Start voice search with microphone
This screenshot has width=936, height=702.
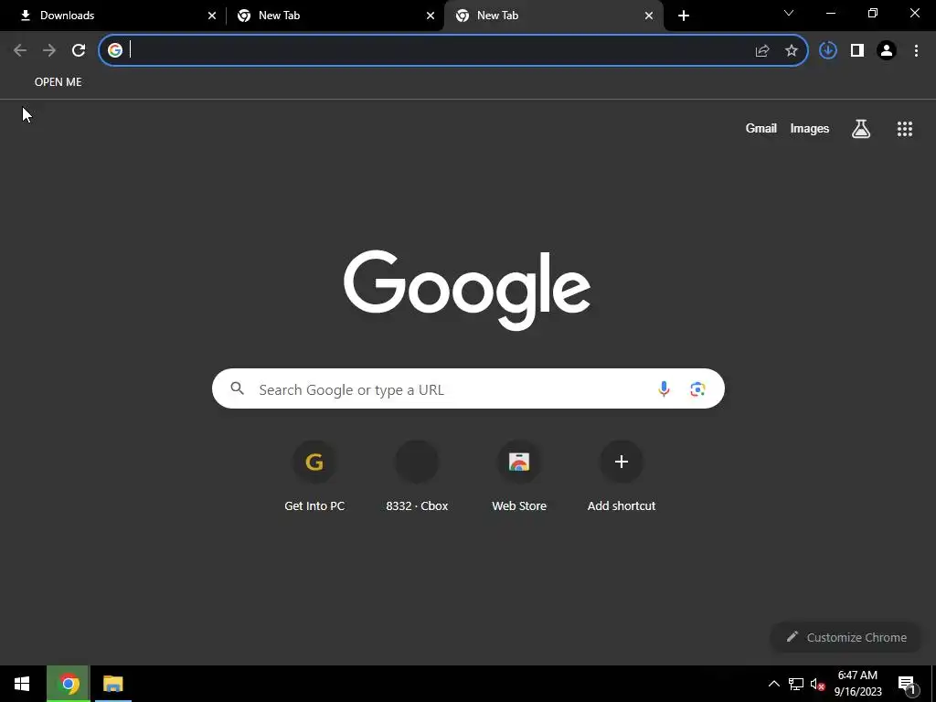click(664, 389)
